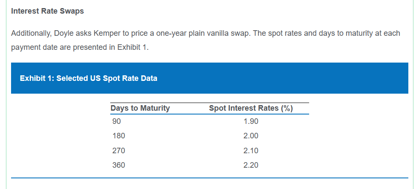Click the "Days to Maturity" column header
Image resolution: width=416 pixels, height=189 pixels.
click(140, 108)
